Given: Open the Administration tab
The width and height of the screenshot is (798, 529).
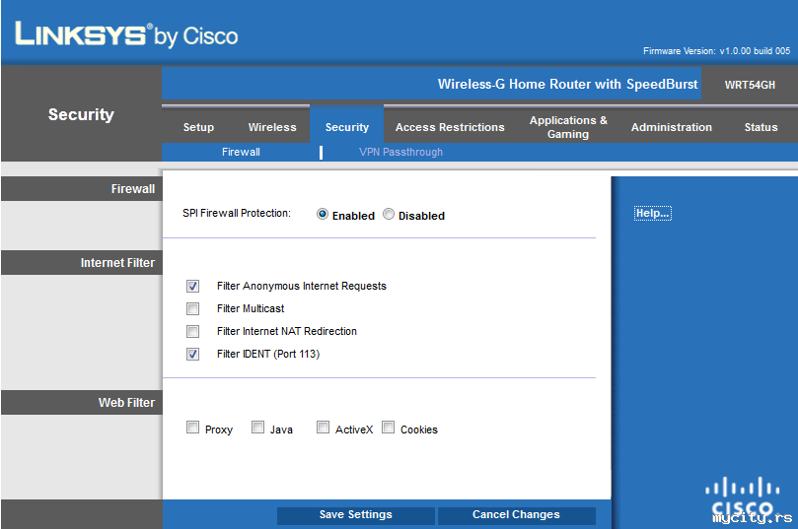Looking at the screenshot, I should pyautogui.click(x=671, y=127).
